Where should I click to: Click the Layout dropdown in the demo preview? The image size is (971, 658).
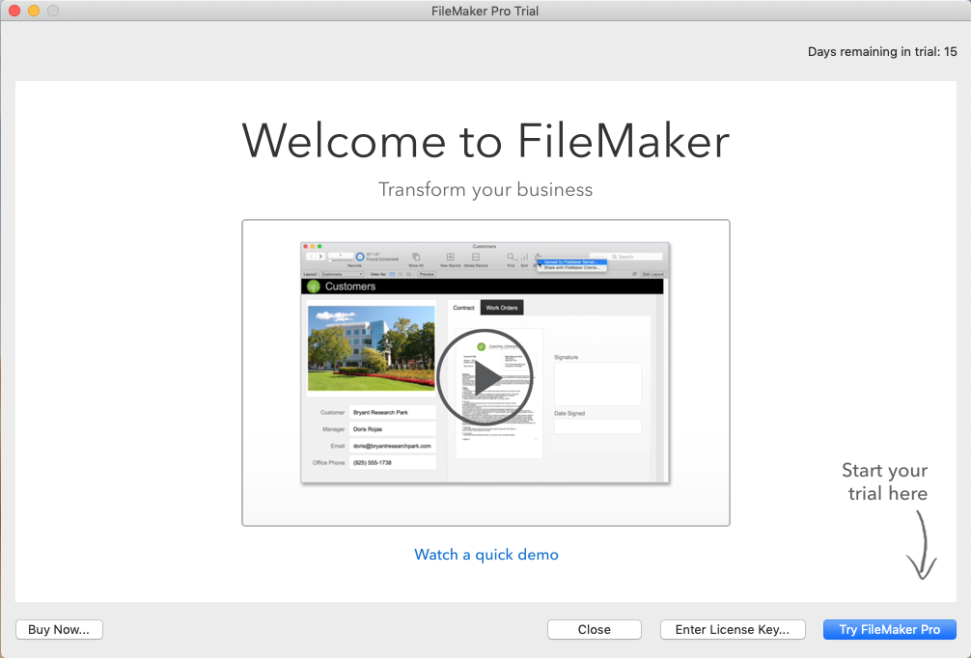click(341, 274)
